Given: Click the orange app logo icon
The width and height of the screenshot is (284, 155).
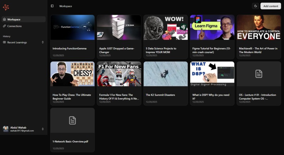Looking at the screenshot, I should tap(6, 7).
